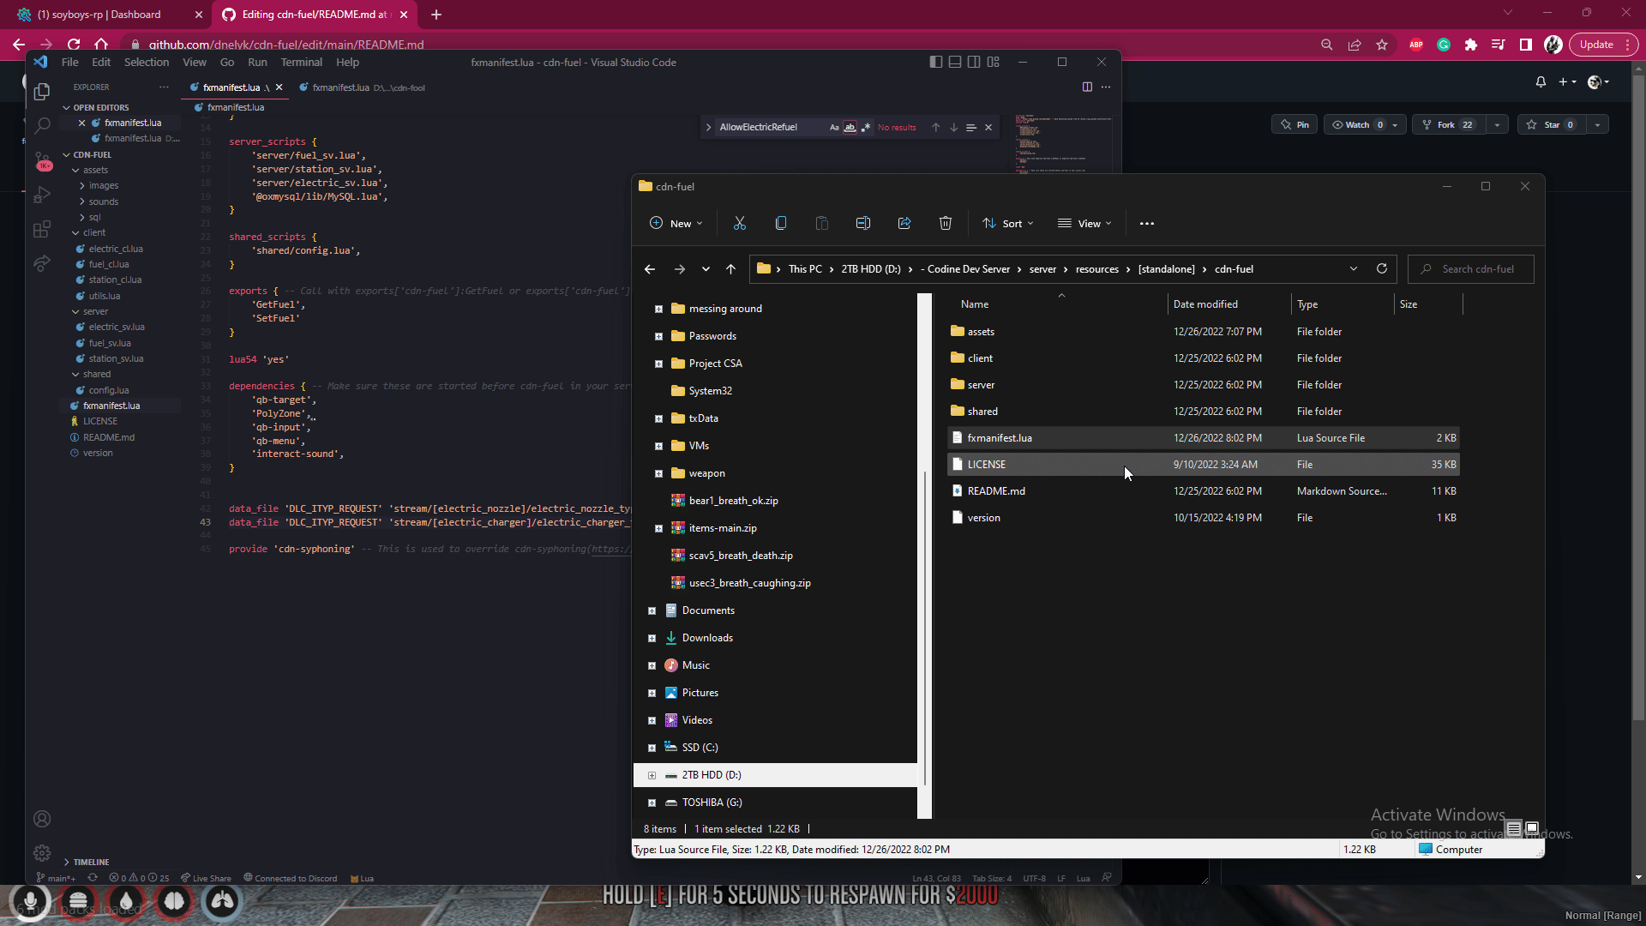Click the Update button in Chrome
Viewport: 1646px width, 926px height.
(x=1602, y=45)
